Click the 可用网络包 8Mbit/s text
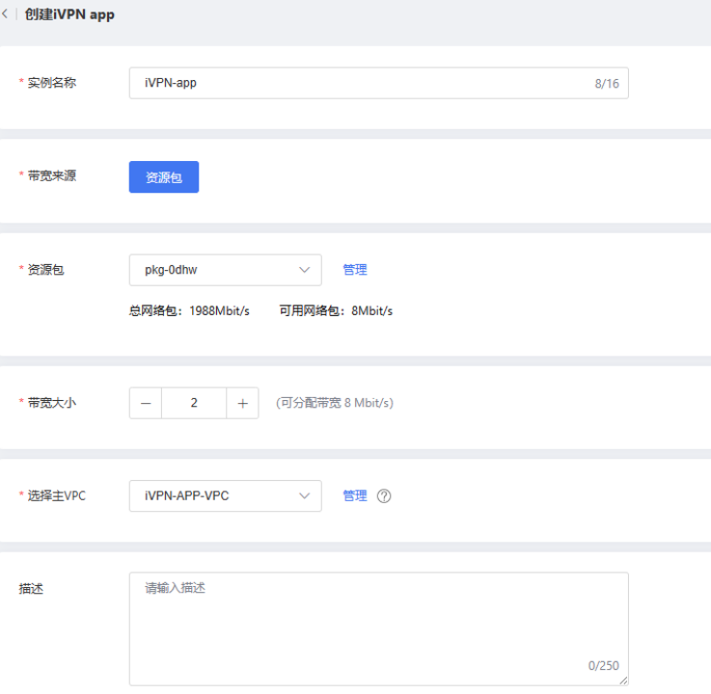Image resolution: width=711 pixels, height=694 pixels. click(336, 311)
